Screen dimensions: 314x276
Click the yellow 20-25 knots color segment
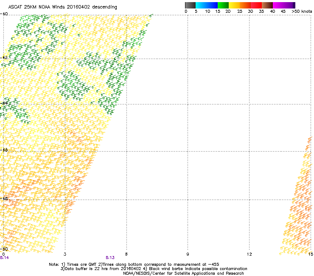coord(234,5)
